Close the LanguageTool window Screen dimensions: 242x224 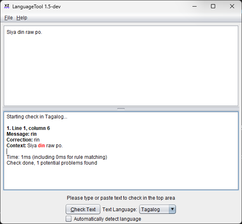[x=232, y=7]
